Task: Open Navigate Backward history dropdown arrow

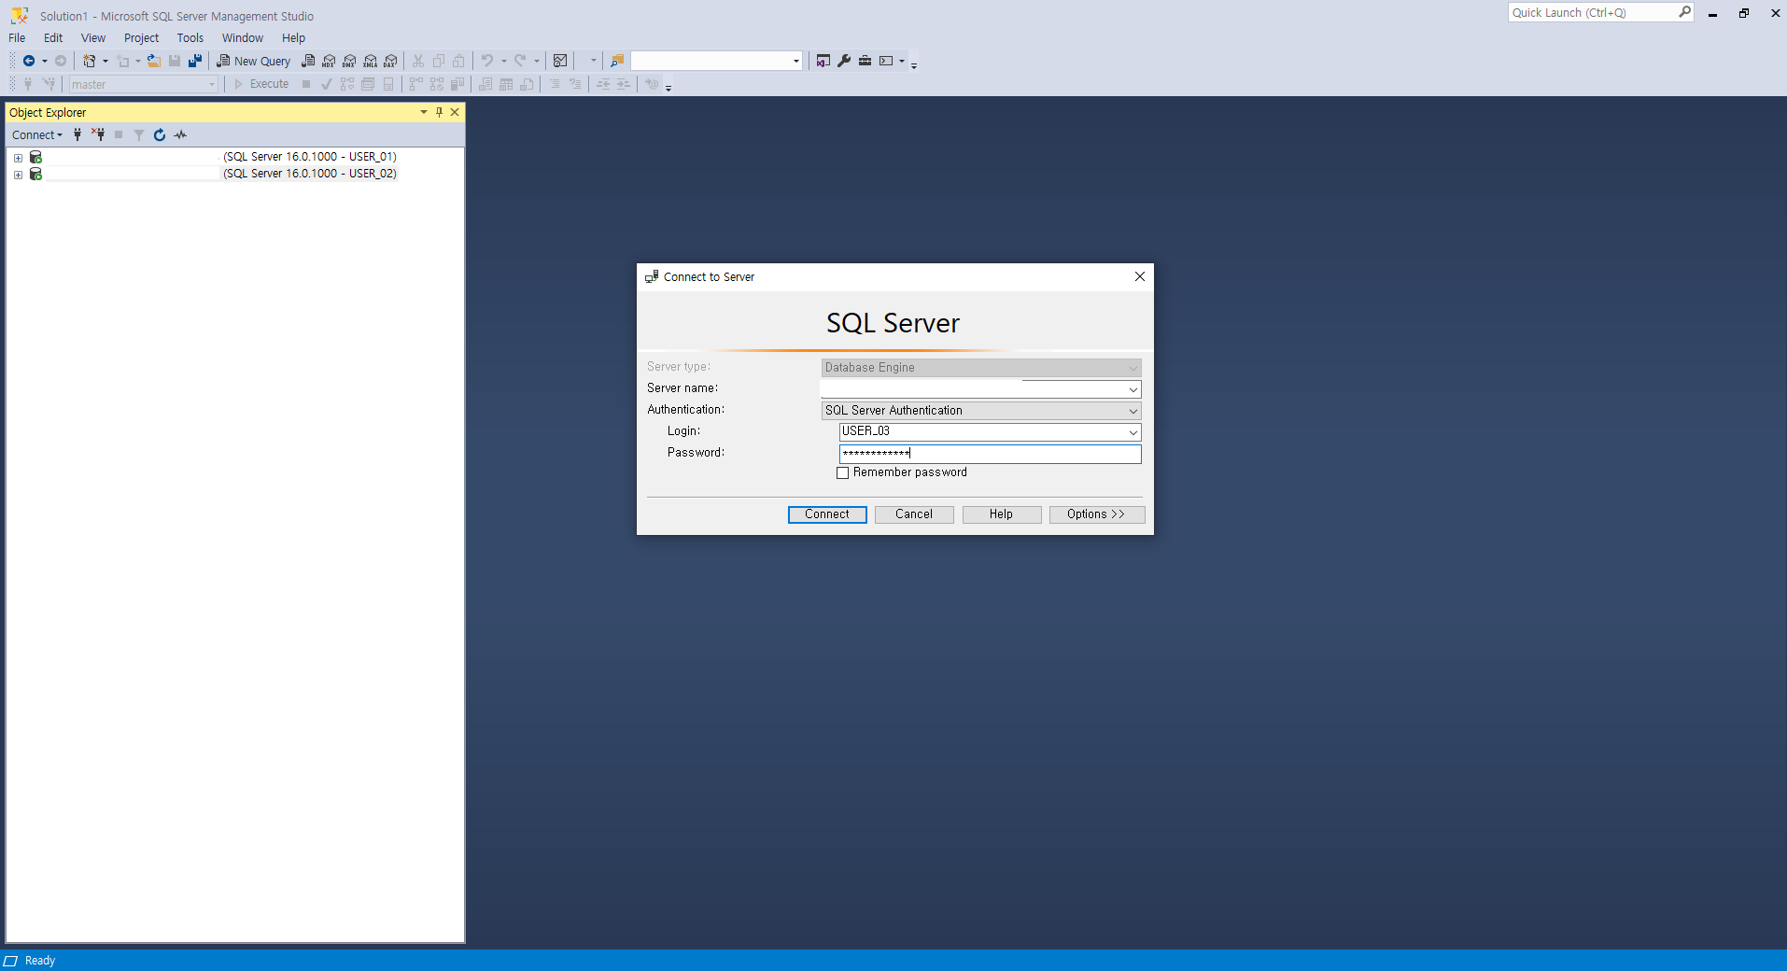Action: point(44,61)
